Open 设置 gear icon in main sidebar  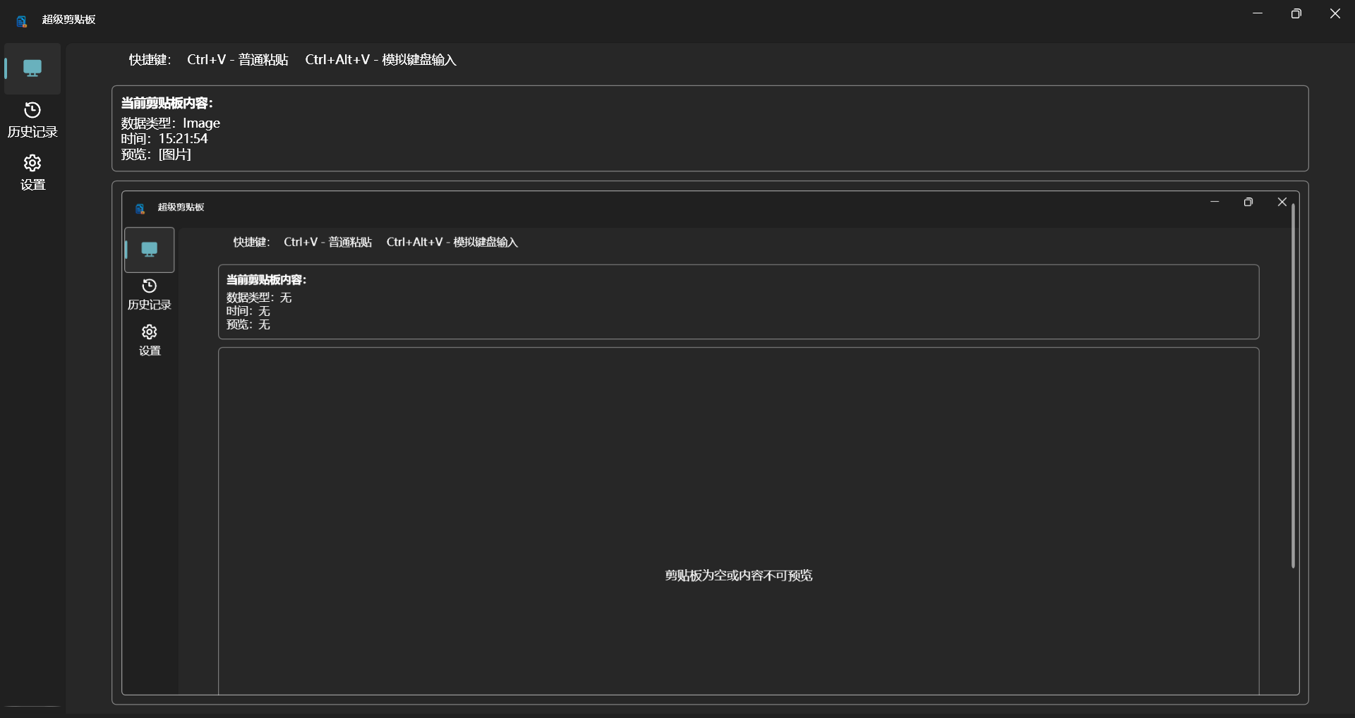click(x=32, y=163)
